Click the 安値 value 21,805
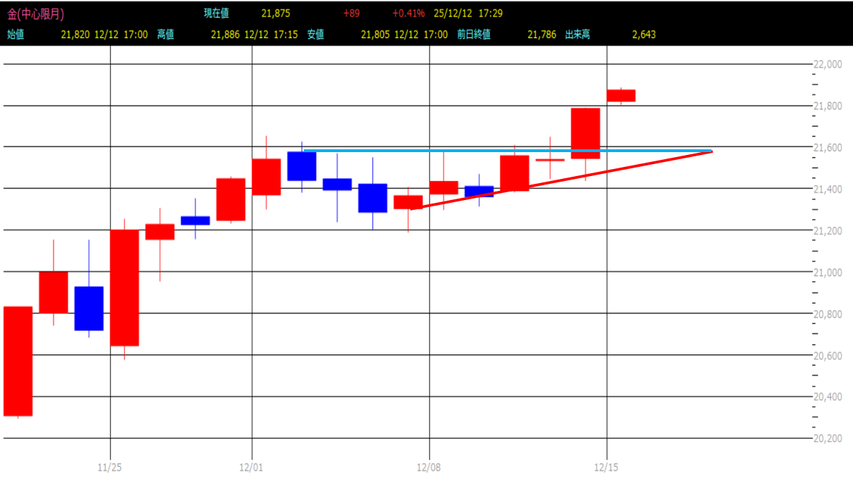This screenshot has width=853, height=481. pyautogui.click(x=375, y=34)
